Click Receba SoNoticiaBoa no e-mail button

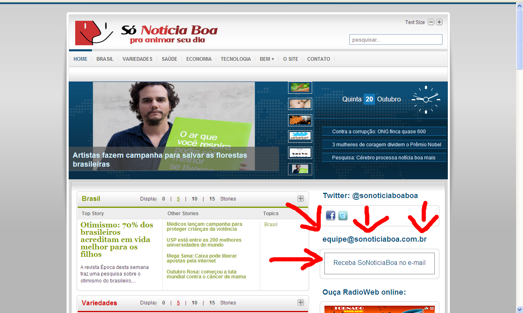click(379, 263)
